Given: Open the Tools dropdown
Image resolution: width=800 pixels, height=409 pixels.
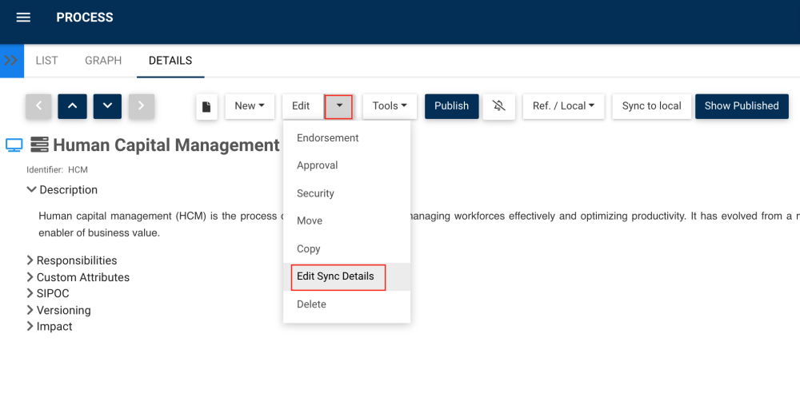Looking at the screenshot, I should click(x=390, y=106).
